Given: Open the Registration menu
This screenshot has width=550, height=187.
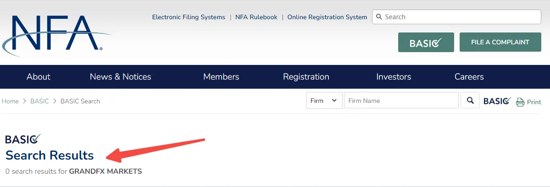Looking at the screenshot, I should click(x=306, y=76).
